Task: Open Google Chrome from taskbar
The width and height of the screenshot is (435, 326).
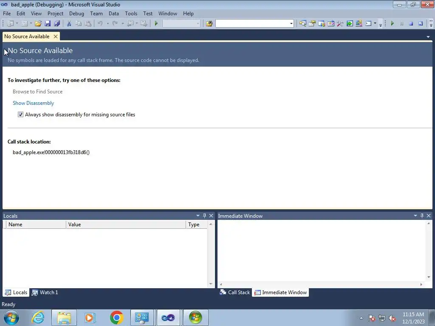Action: click(x=116, y=318)
